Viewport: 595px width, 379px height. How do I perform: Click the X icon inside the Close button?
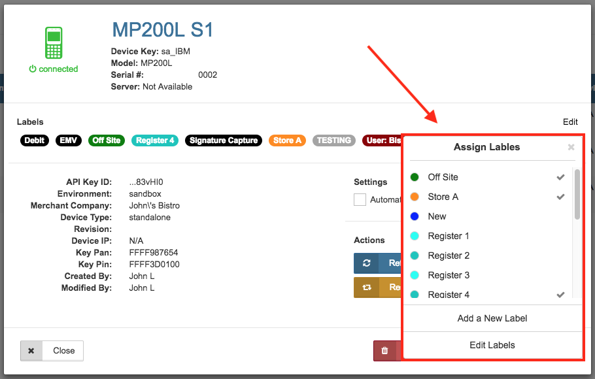[31, 351]
